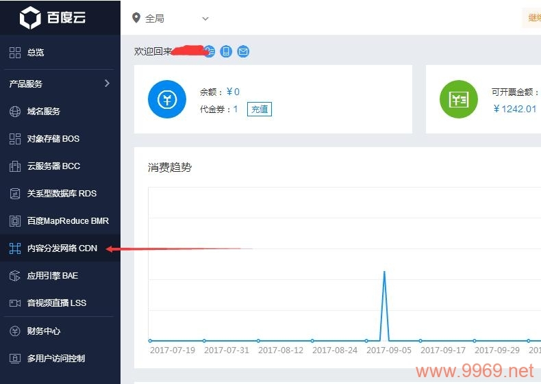Click the 应用引擎 BAE cube icon
Viewport: 541px width, 384px height.
tap(15, 276)
